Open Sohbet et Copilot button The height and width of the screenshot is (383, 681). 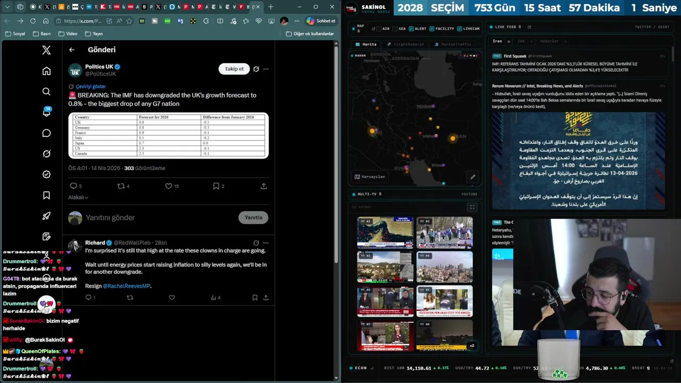321,21
